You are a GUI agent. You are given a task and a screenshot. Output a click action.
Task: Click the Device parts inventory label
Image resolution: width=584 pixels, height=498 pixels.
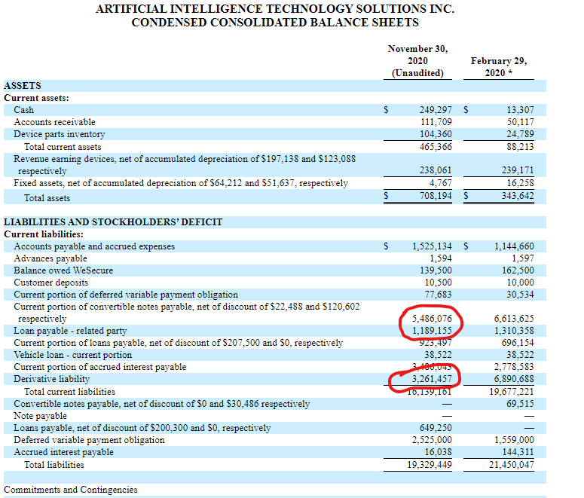click(60, 134)
